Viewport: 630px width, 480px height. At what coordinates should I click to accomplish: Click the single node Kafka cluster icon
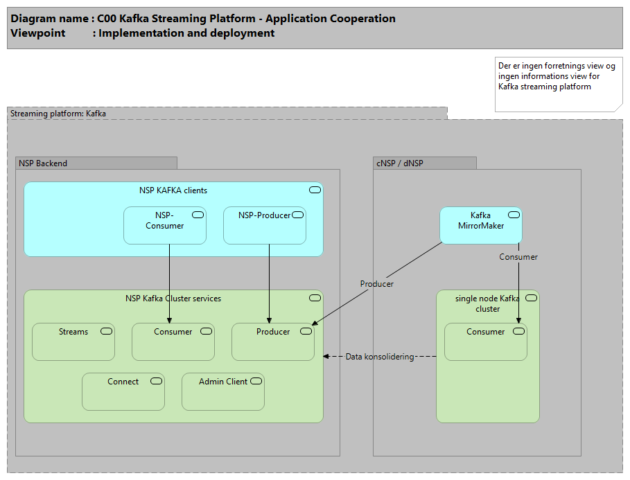pyautogui.click(x=531, y=298)
